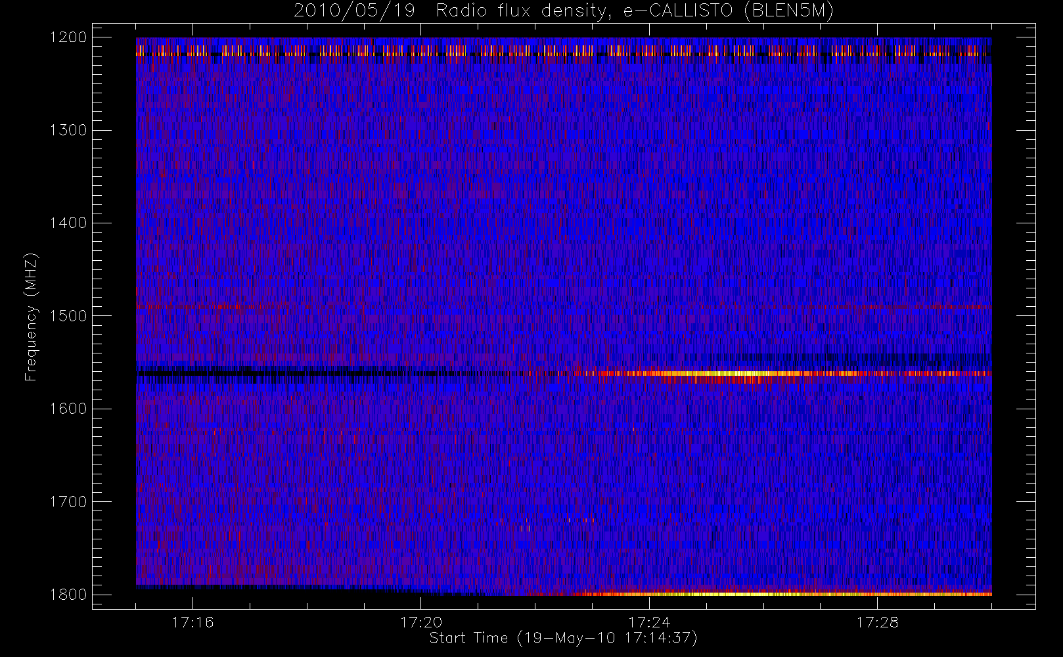This screenshot has height=657, width=1063.
Task: Click the 17:28 time tick label
Action: tap(877, 622)
